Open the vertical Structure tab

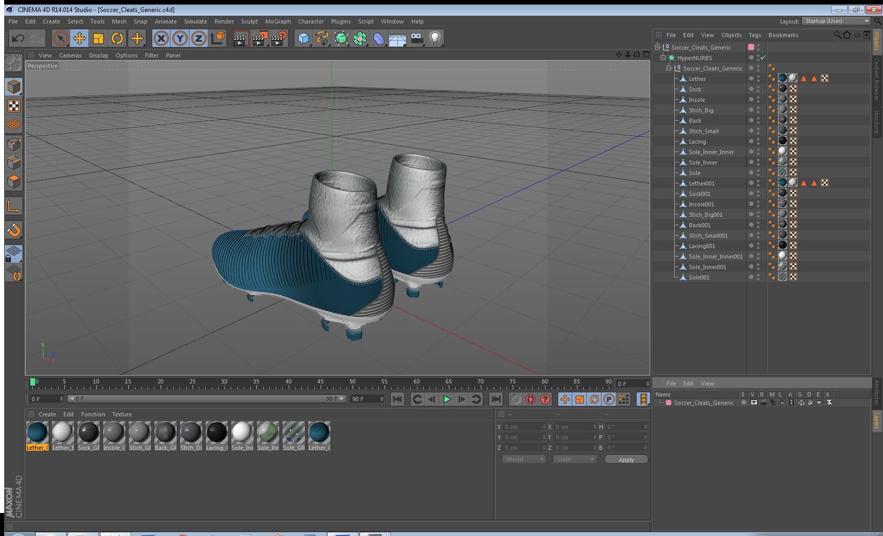click(x=877, y=121)
